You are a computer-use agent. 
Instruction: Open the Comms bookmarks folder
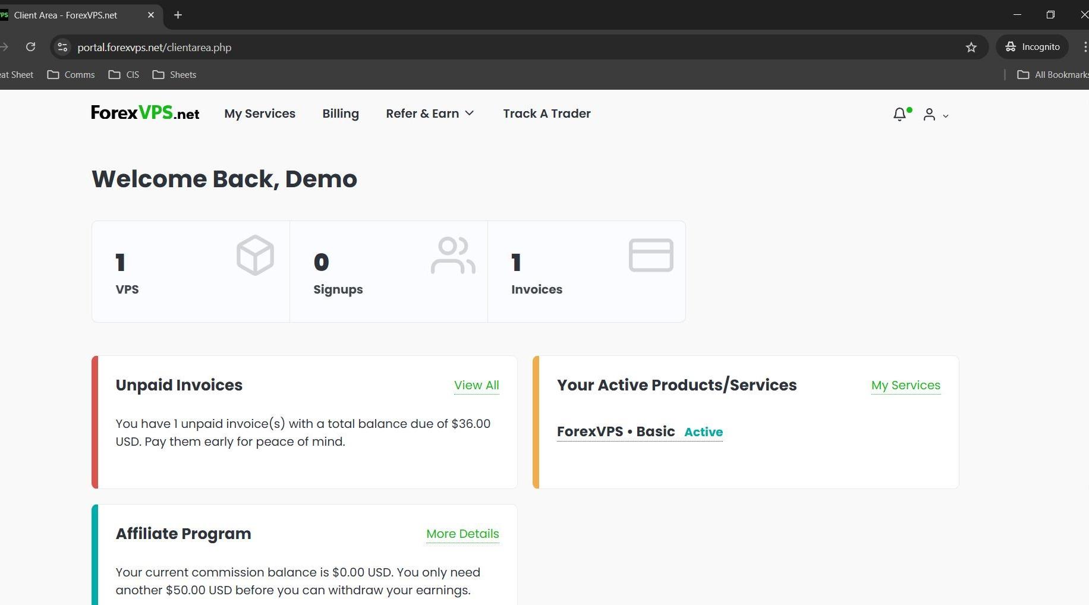click(71, 75)
